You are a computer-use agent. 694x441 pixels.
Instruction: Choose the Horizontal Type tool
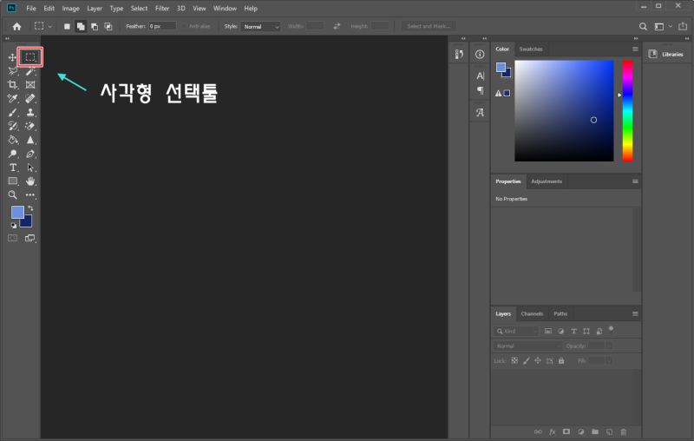(12, 167)
